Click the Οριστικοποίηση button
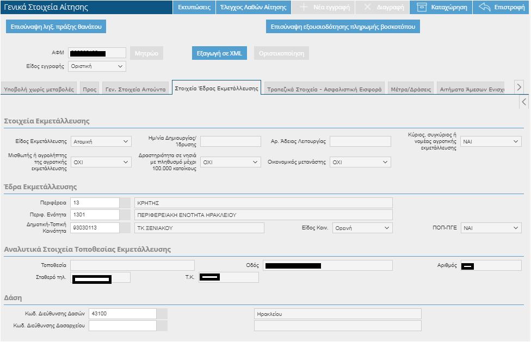Image resolution: width=531 pixels, height=342 pixels. [281, 53]
